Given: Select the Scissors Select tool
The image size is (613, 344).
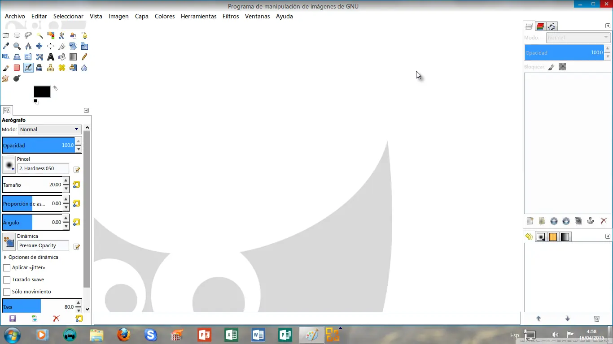Looking at the screenshot, I should [x=62, y=35].
